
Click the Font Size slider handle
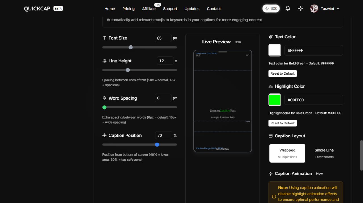131,47
